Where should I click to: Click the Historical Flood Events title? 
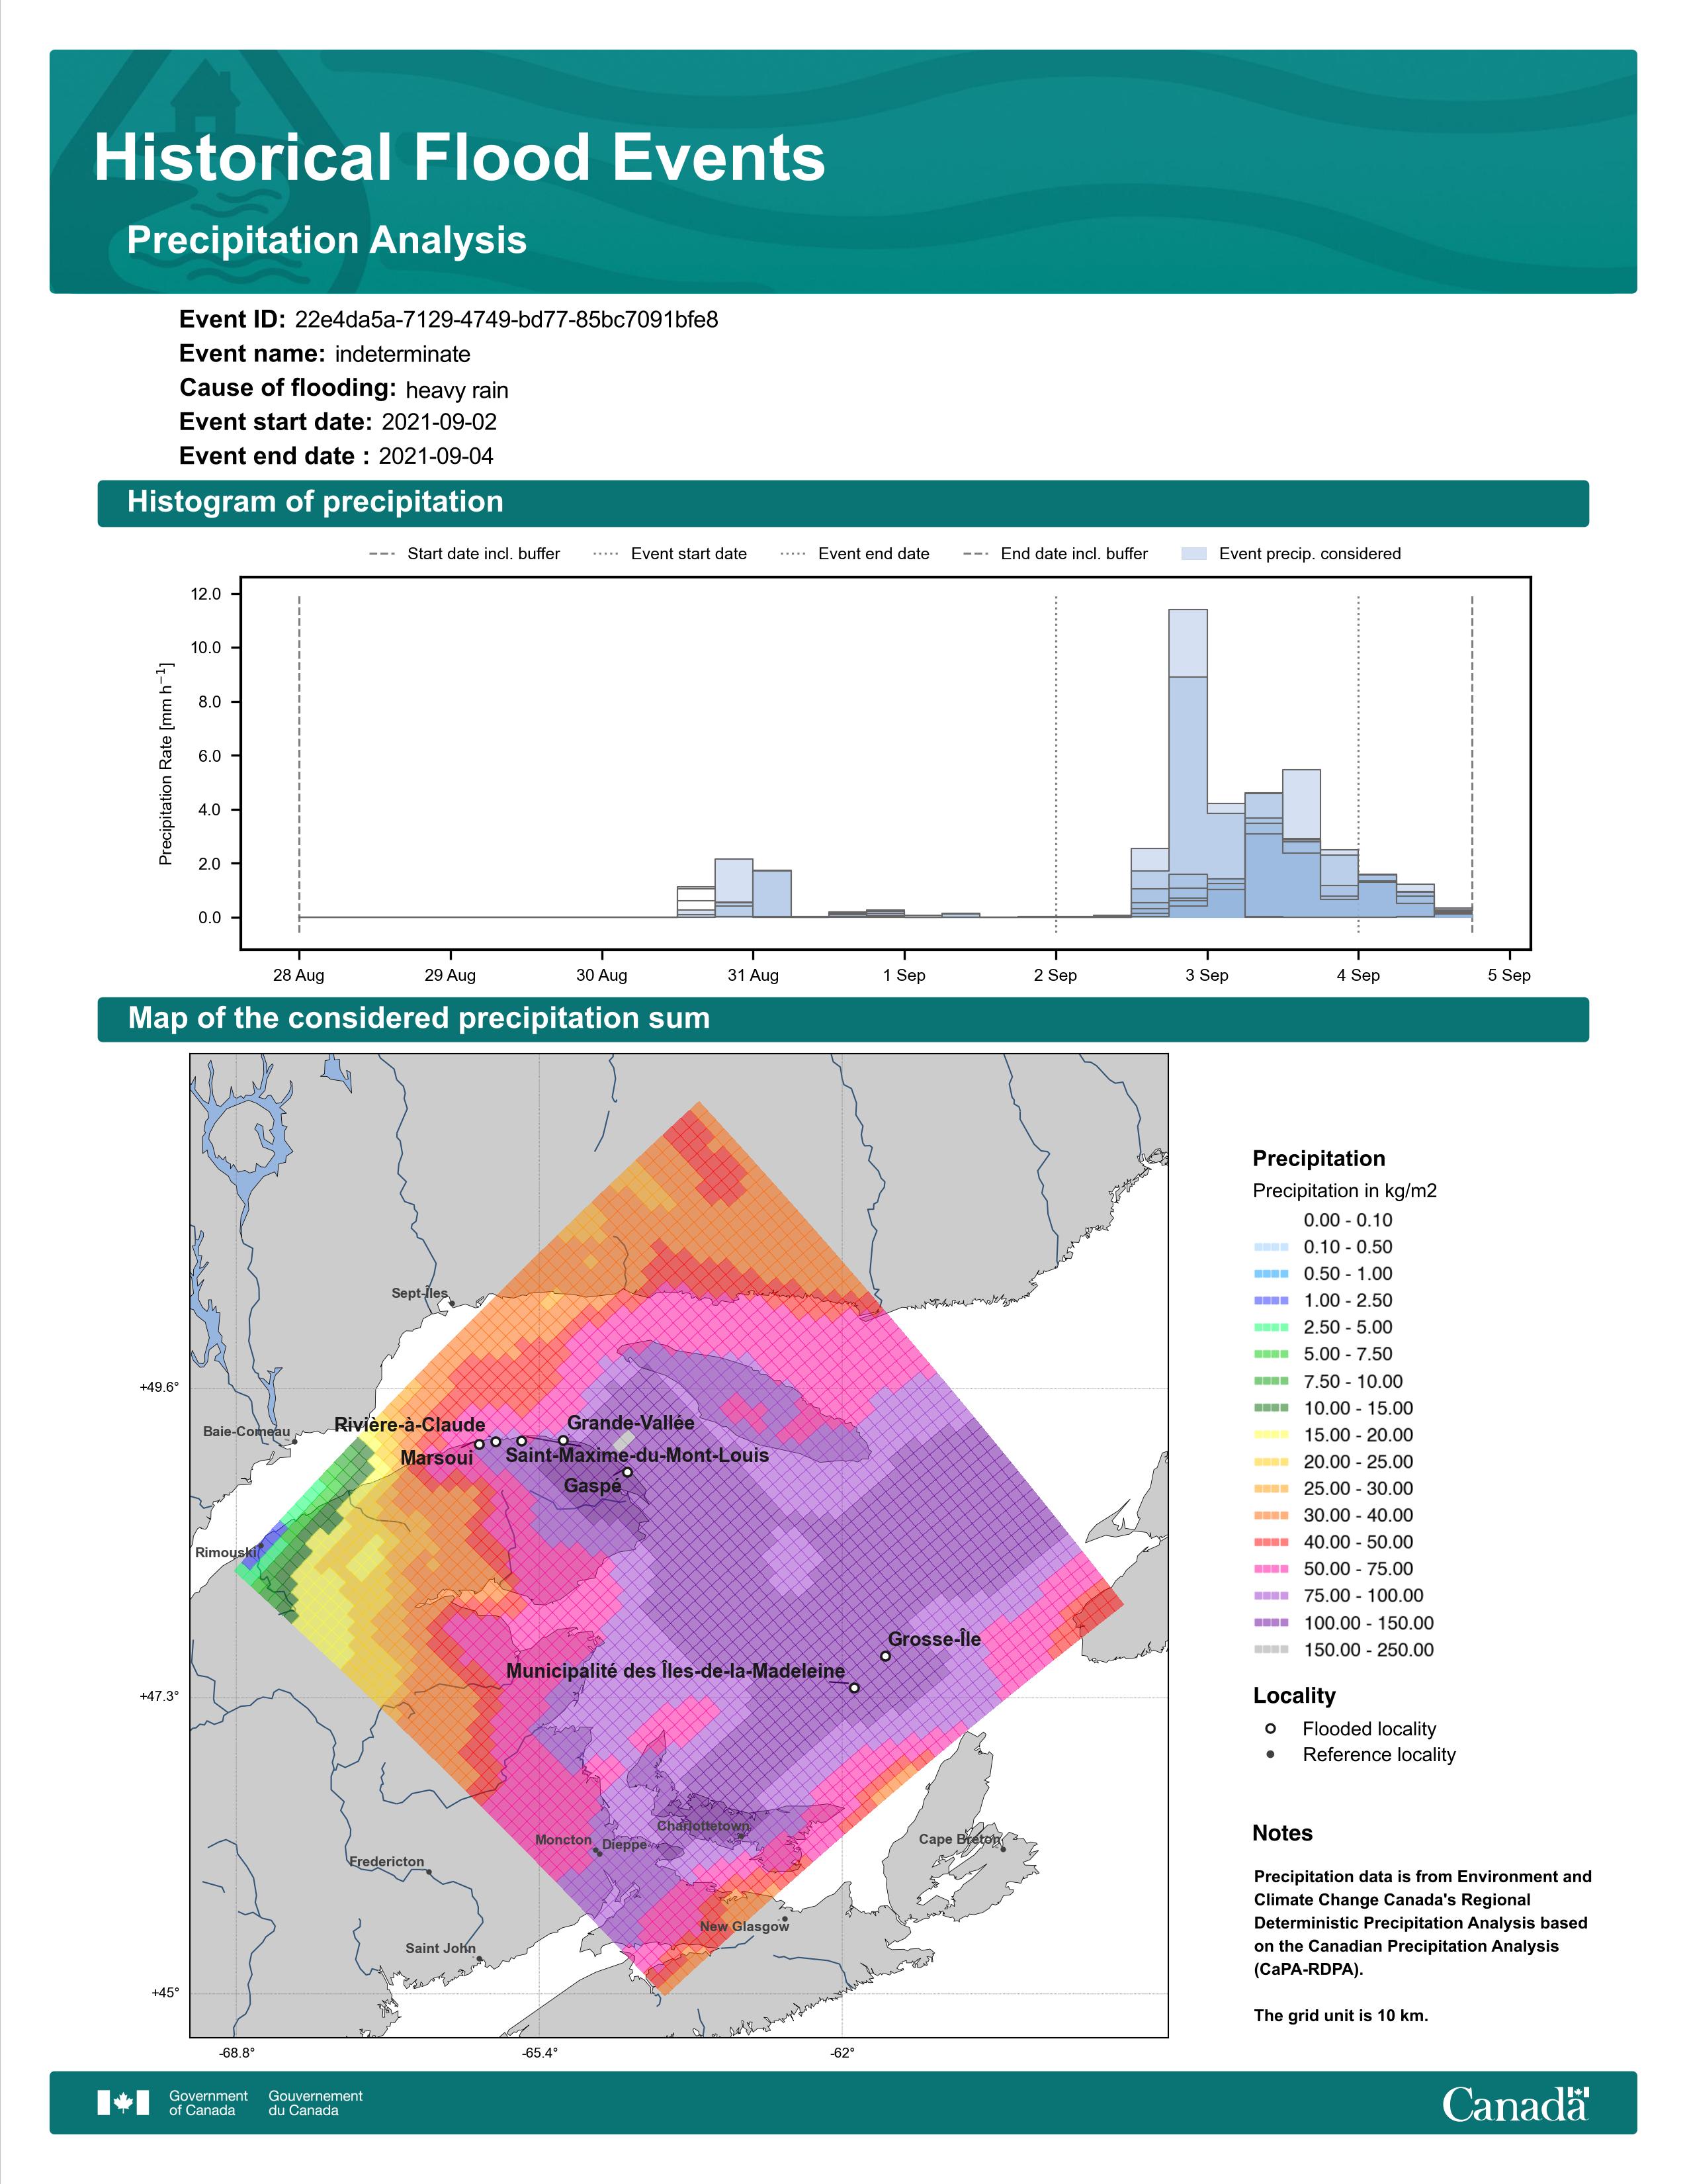click(460, 158)
